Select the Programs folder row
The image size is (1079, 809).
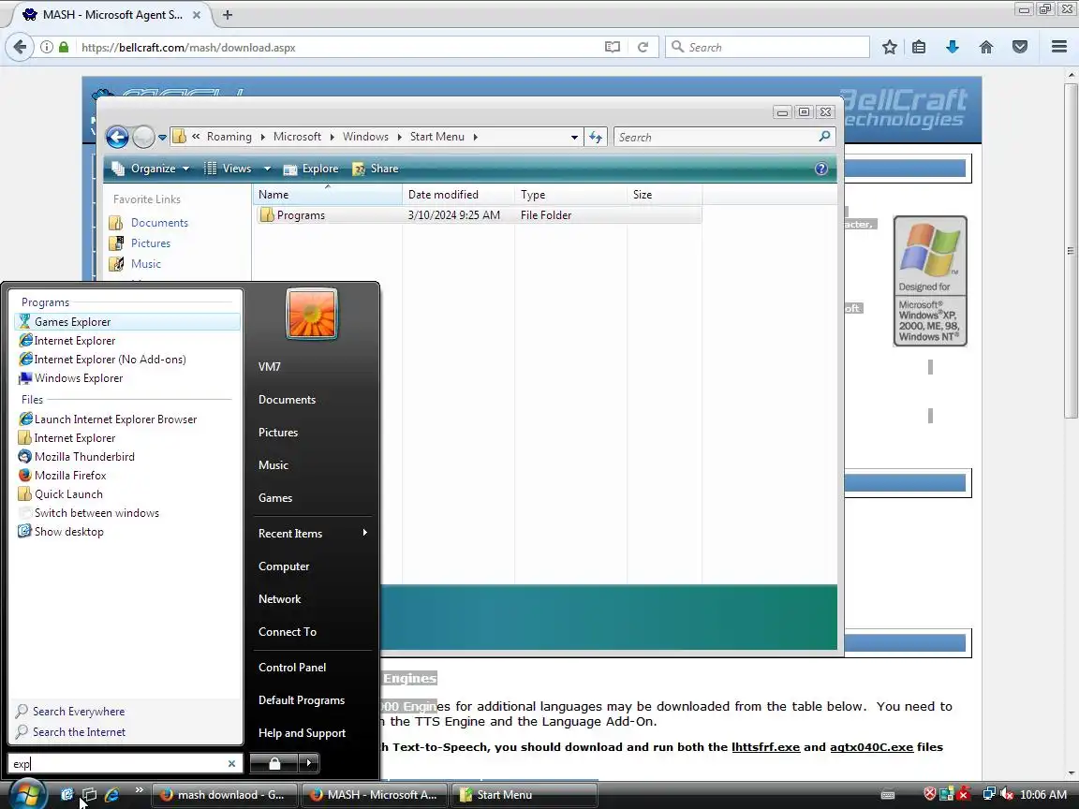tap(479, 215)
